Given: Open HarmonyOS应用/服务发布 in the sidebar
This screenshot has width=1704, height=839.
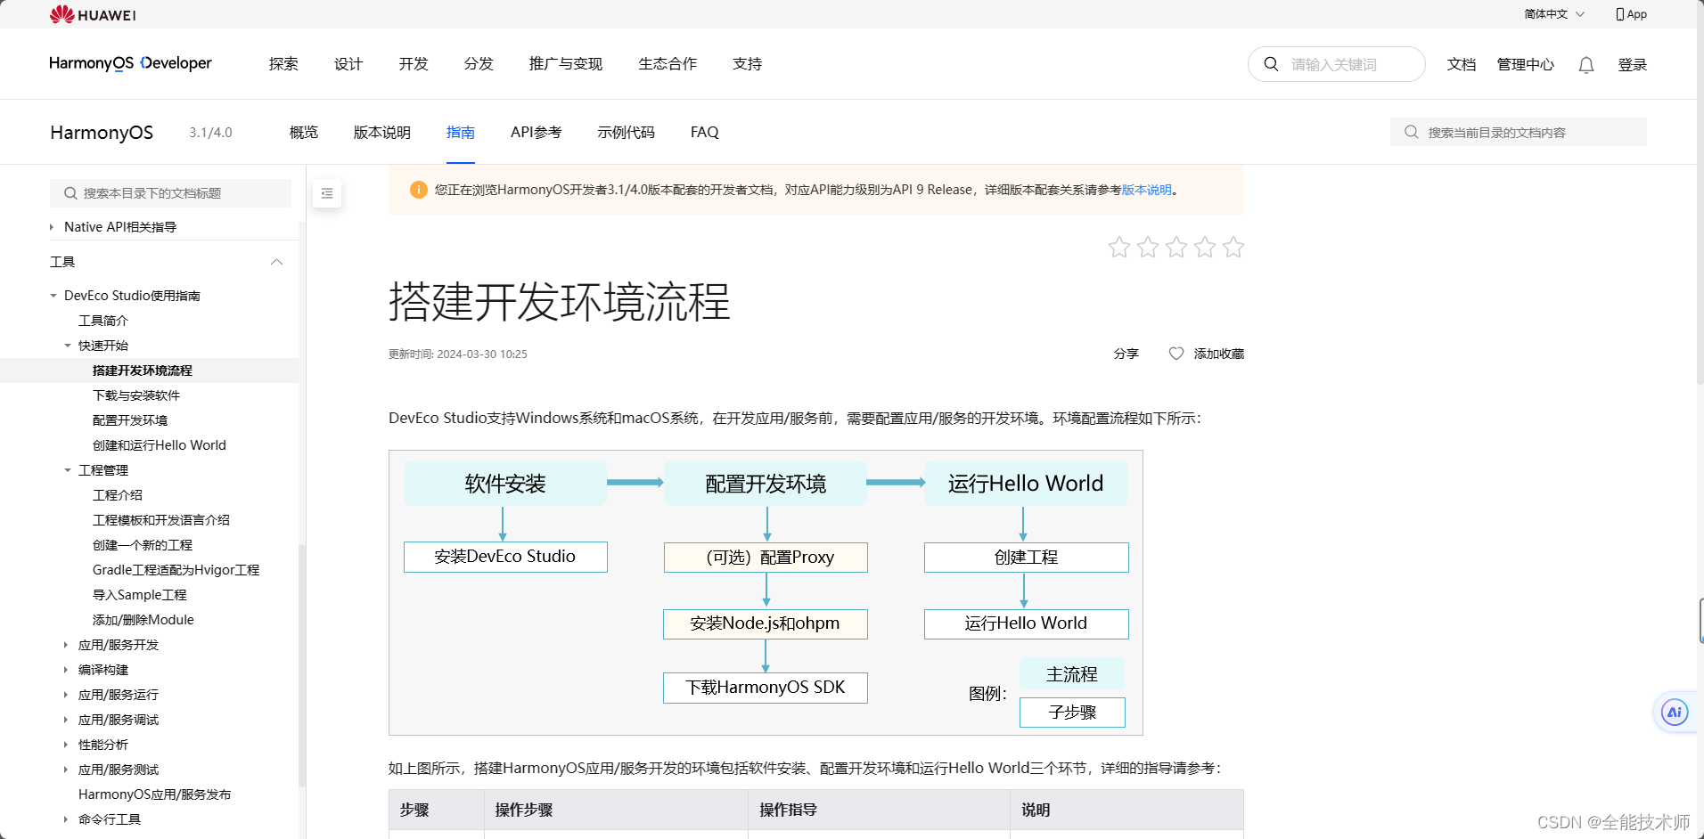Looking at the screenshot, I should click(155, 794).
